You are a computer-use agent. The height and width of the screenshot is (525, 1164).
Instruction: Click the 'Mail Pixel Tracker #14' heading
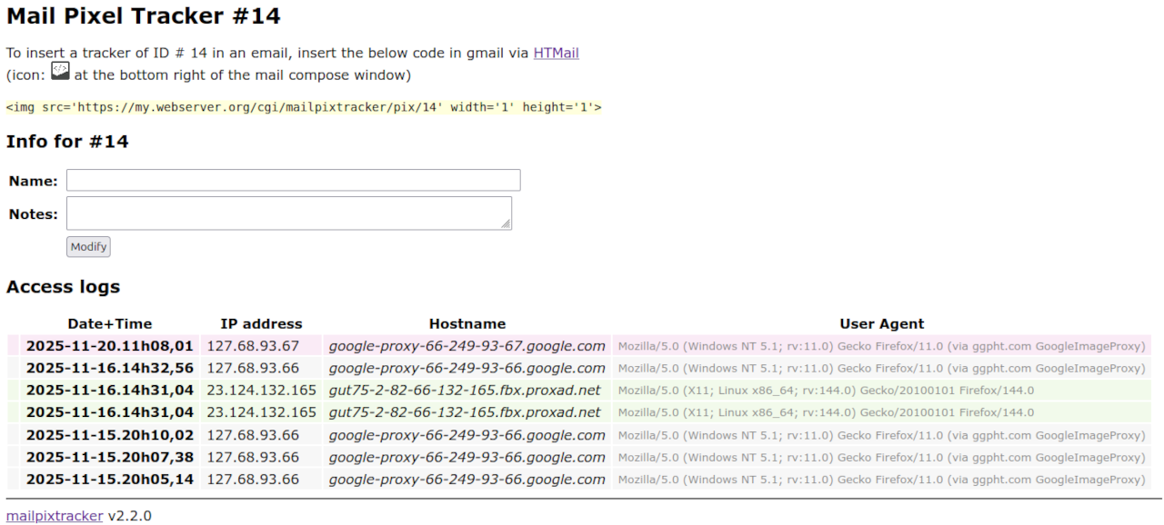[144, 15]
